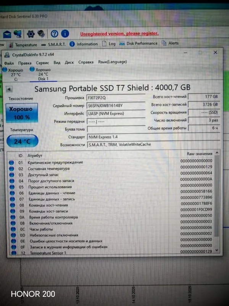
Task: Click the CrystalDiskInfo title bar icon
Action: [7, 55]
